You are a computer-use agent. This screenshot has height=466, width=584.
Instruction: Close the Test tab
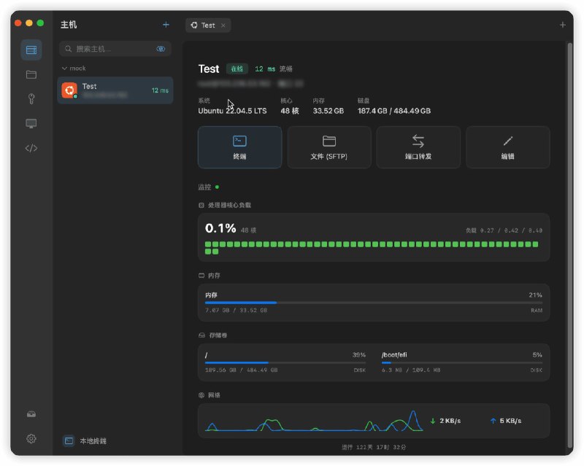(x=223, y=26)
